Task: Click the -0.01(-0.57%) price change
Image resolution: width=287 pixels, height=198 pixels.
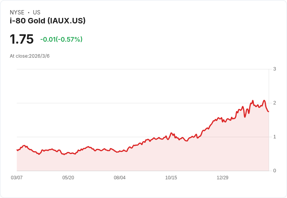Action: click(61, 39)
